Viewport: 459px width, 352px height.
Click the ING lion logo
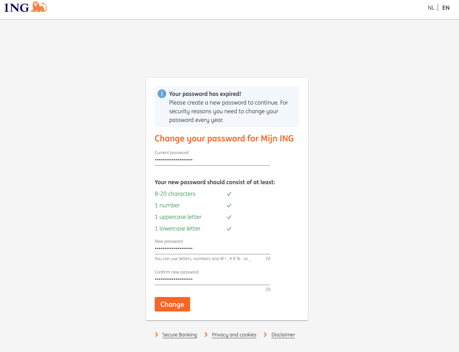click(x=39, y=7)
